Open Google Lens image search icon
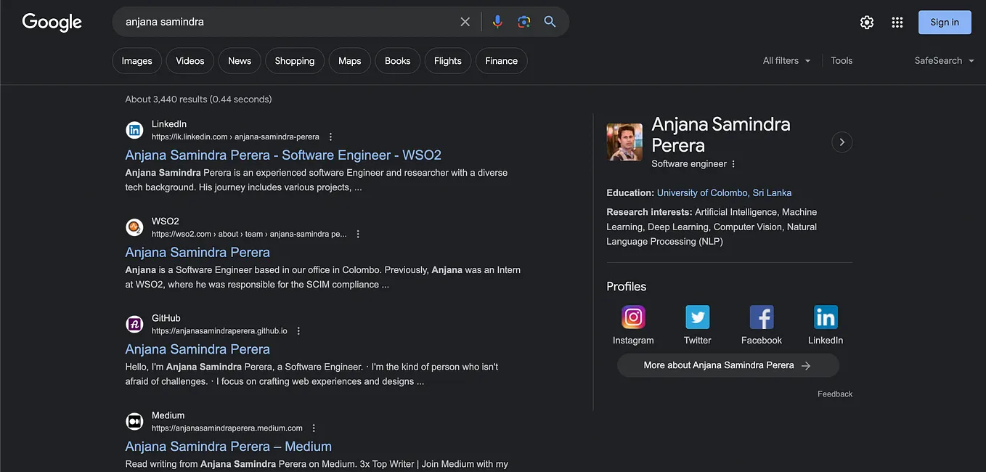Viewport: 986px width, 472px height. tap(524, 22)
